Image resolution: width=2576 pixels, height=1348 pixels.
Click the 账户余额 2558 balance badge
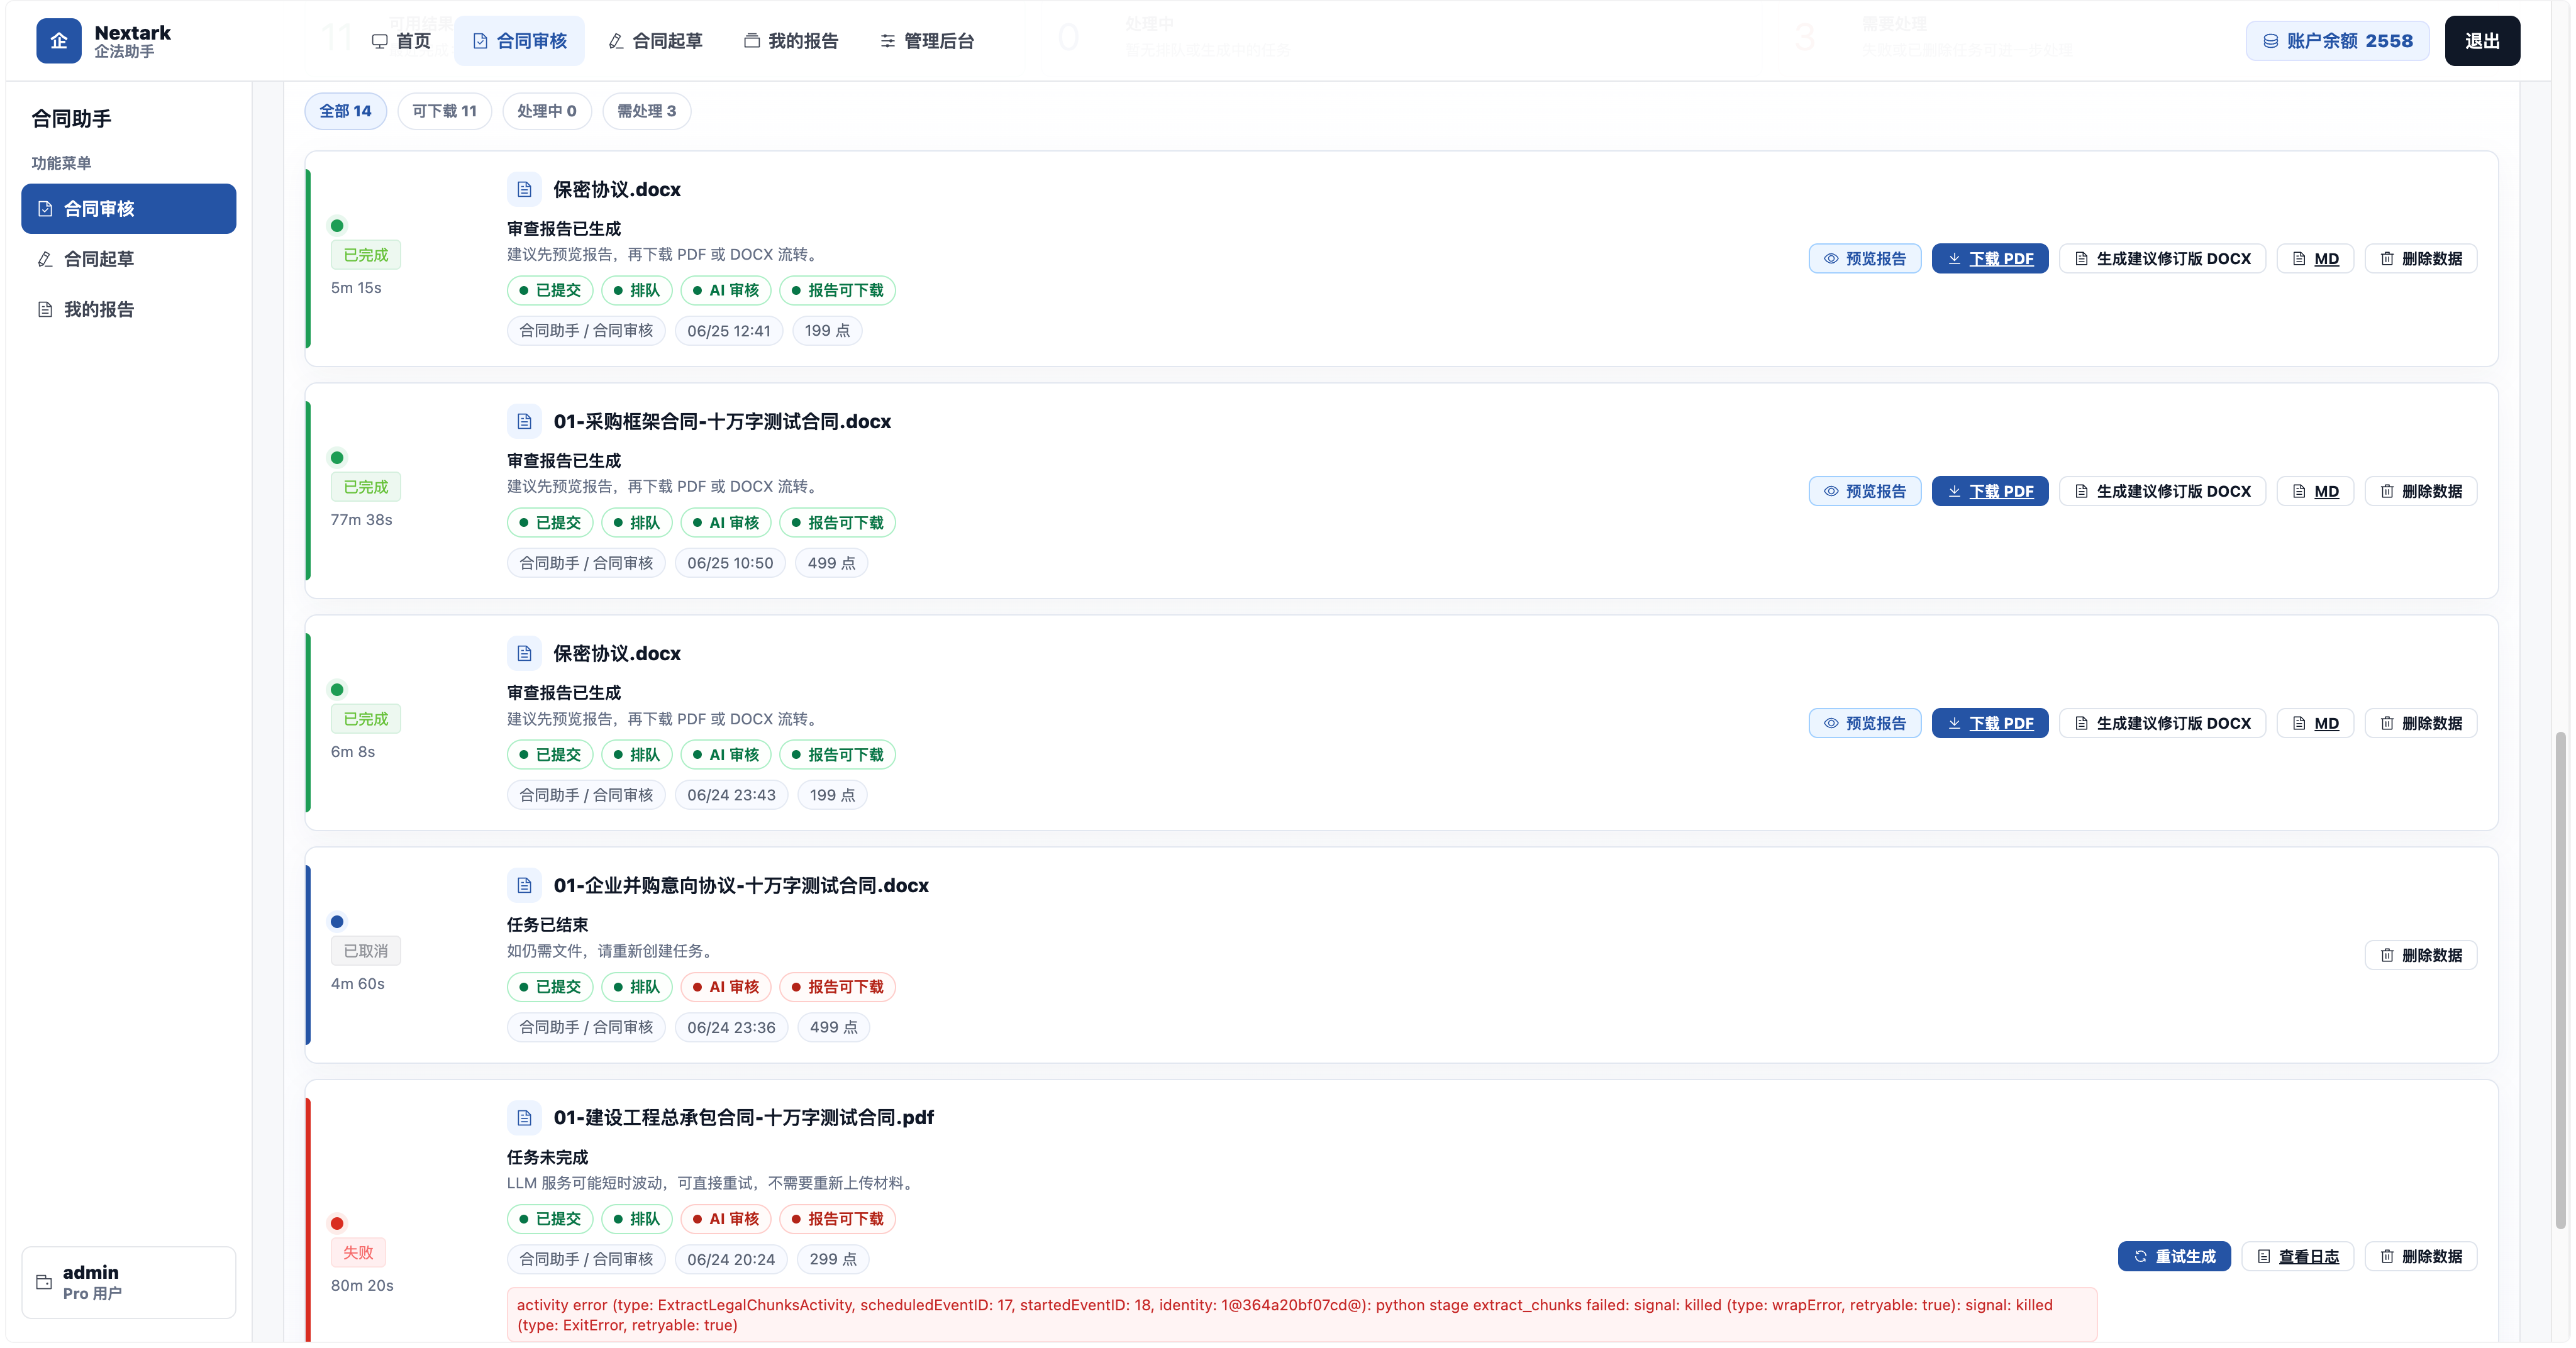(2337, 41)
